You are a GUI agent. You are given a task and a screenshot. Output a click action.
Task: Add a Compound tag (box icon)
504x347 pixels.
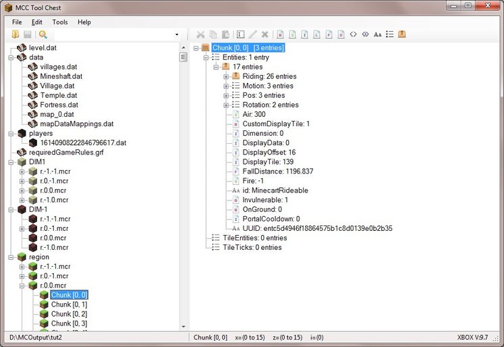pos(402,34)
